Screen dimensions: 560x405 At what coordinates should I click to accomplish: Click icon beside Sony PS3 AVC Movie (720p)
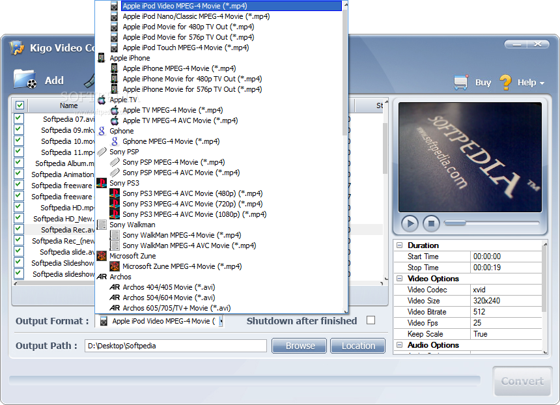click(115, 204)
